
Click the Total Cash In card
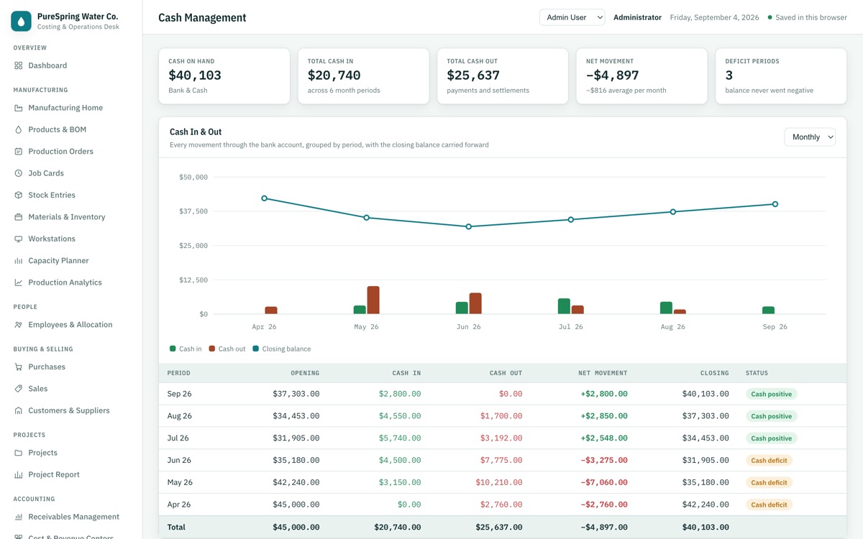point(363,76)
